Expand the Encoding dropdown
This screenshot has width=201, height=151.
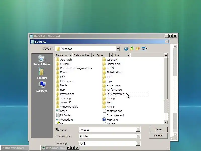138,143
